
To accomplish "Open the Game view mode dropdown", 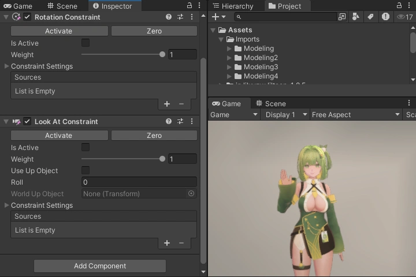I will point(234,114).
